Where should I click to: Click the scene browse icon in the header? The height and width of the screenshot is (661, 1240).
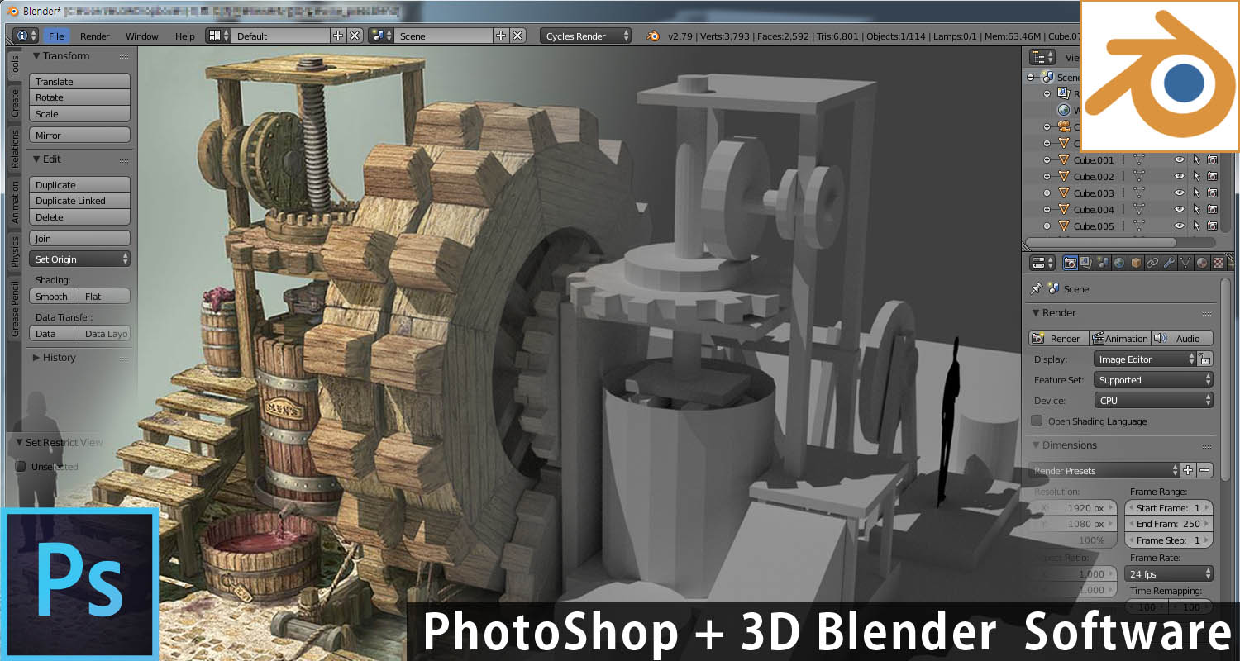(x=381, y=36)
